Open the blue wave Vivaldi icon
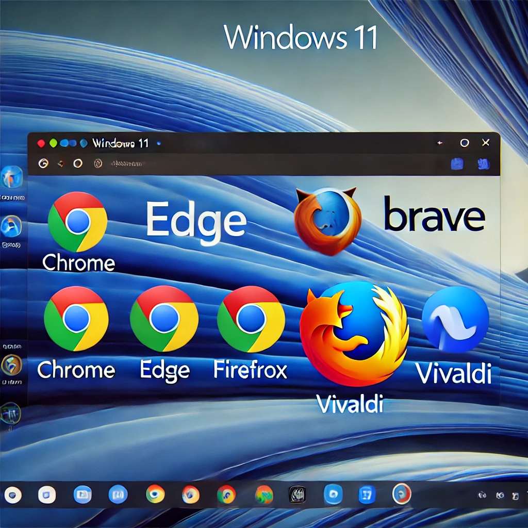Image resolution: width=528 pixels, height=528 pixels. 455,320
